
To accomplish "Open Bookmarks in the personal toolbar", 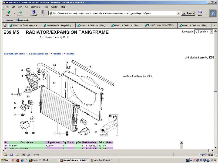I will [x=23, y=20].
